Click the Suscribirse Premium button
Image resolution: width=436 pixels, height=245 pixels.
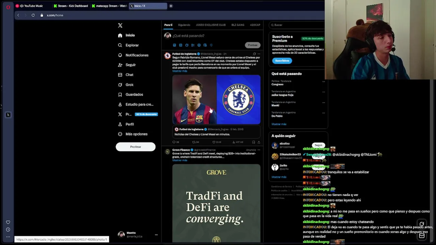click(x=282, y=61)
